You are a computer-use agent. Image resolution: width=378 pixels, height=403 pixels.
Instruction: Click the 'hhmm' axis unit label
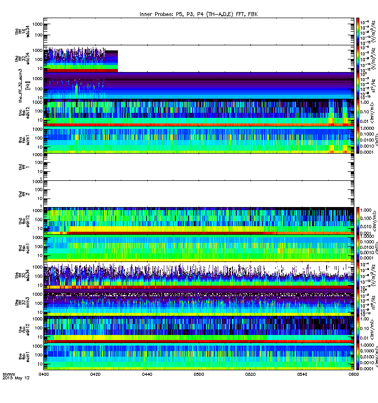9,374
